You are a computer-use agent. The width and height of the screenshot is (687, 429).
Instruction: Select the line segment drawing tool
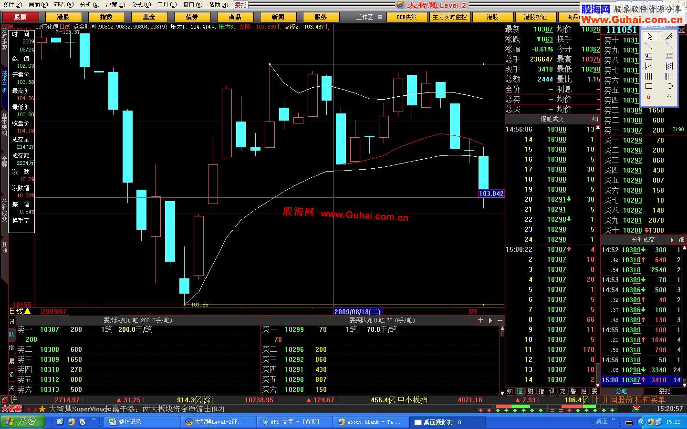click(649, 46)
